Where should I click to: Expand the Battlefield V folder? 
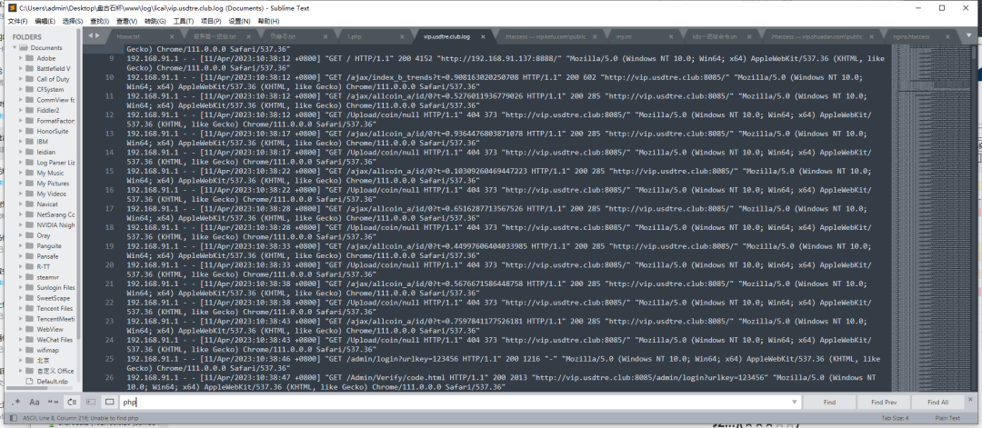tap(21, 68)
